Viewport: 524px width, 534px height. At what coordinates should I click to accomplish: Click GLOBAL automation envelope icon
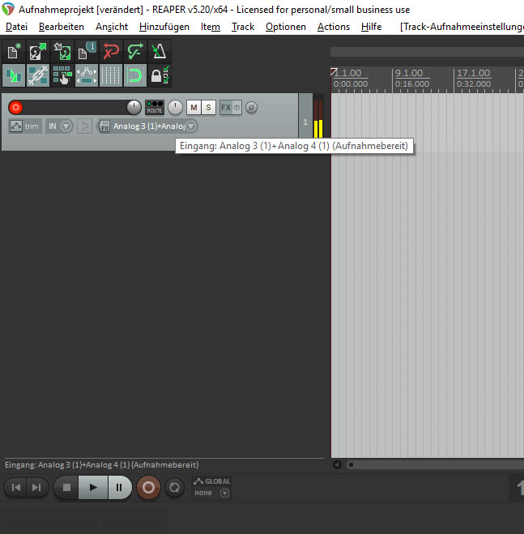198,481
